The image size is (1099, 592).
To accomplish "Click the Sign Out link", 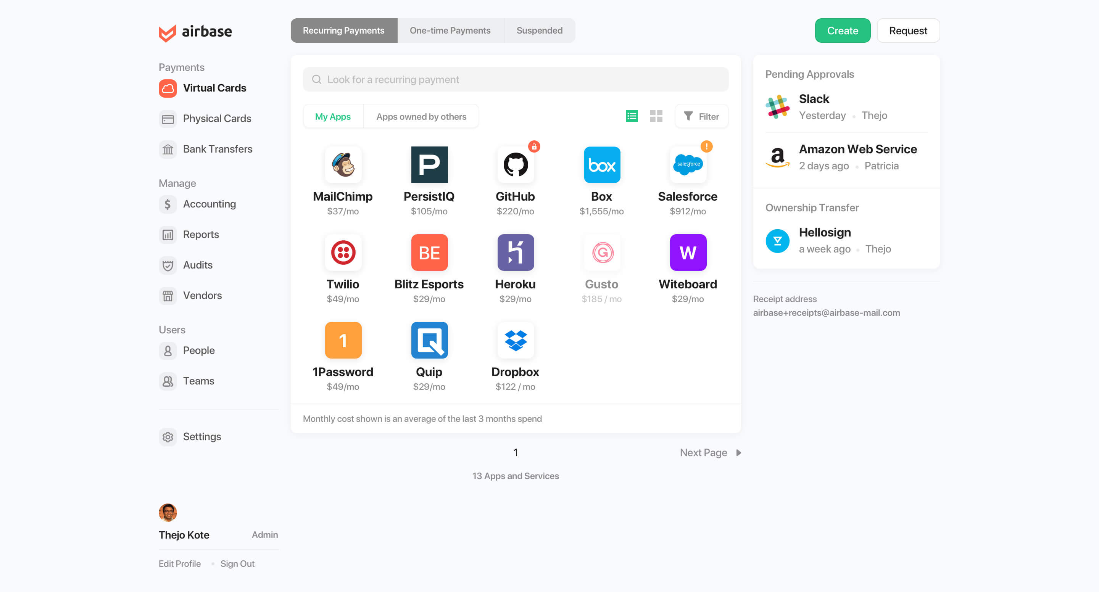I will (x=237, y=563).
